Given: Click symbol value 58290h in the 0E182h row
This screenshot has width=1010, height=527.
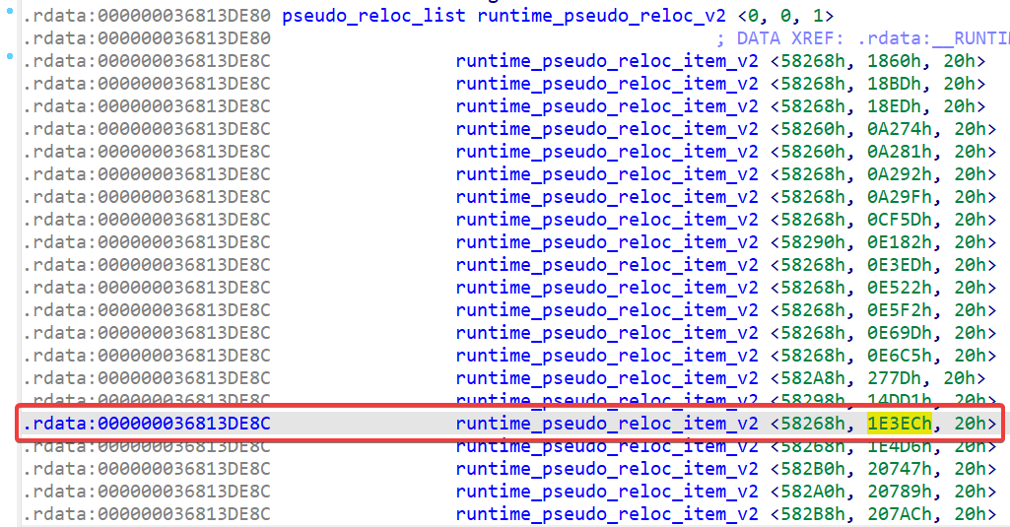Looking at the screenshot, I should click(812, 242).
